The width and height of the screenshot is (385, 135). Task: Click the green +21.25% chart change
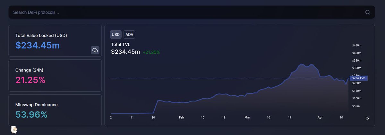coord(151,52)
